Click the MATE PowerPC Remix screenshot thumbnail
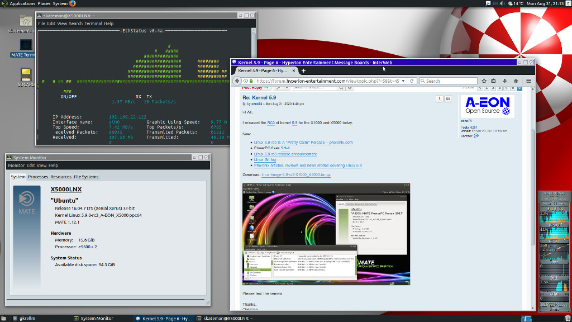Viewport: 572px width, 322px height. 326,234
